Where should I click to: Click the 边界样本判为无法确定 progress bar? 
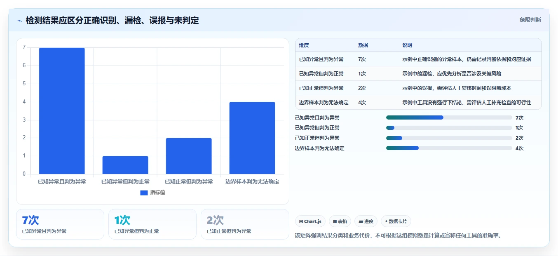449,148
